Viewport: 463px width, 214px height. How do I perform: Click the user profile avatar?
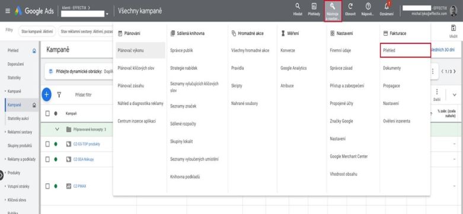pos(454,11)
